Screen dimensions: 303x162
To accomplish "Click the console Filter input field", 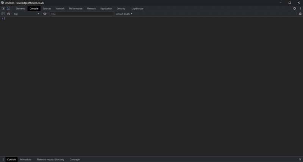I will (81, 14).
